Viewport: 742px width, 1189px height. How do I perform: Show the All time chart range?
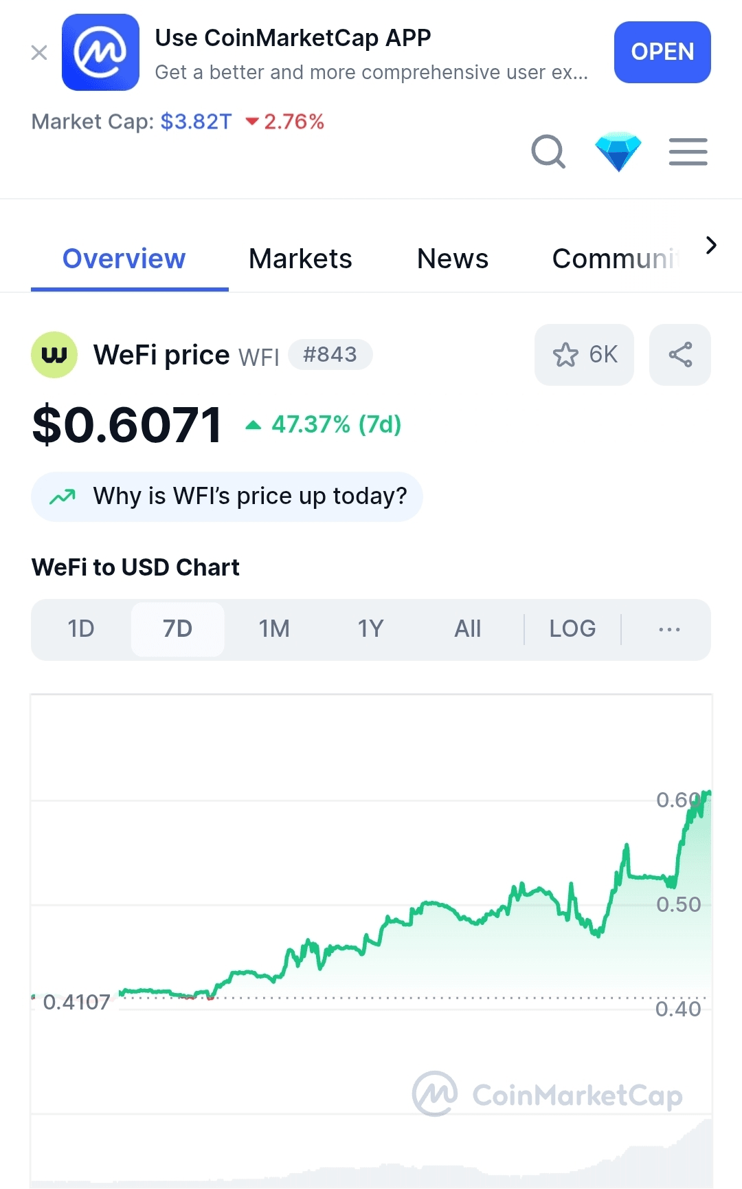tap(467, 629)
